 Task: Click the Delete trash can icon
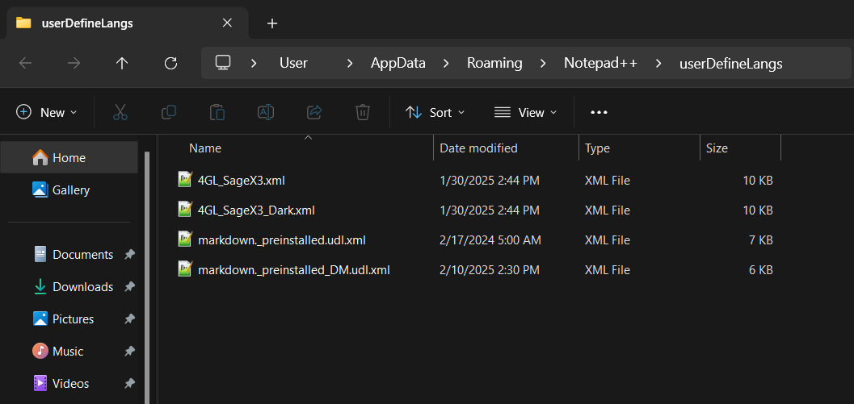click(363, 112)
